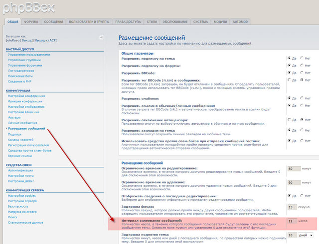Select Нет for закладки на темы
The height and width of the screenshot is (244, 319).
pos(302,130)
